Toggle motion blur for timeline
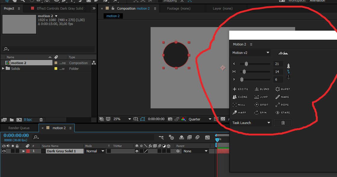Viewport: 337px width, 177px height. tap(197, 137)
